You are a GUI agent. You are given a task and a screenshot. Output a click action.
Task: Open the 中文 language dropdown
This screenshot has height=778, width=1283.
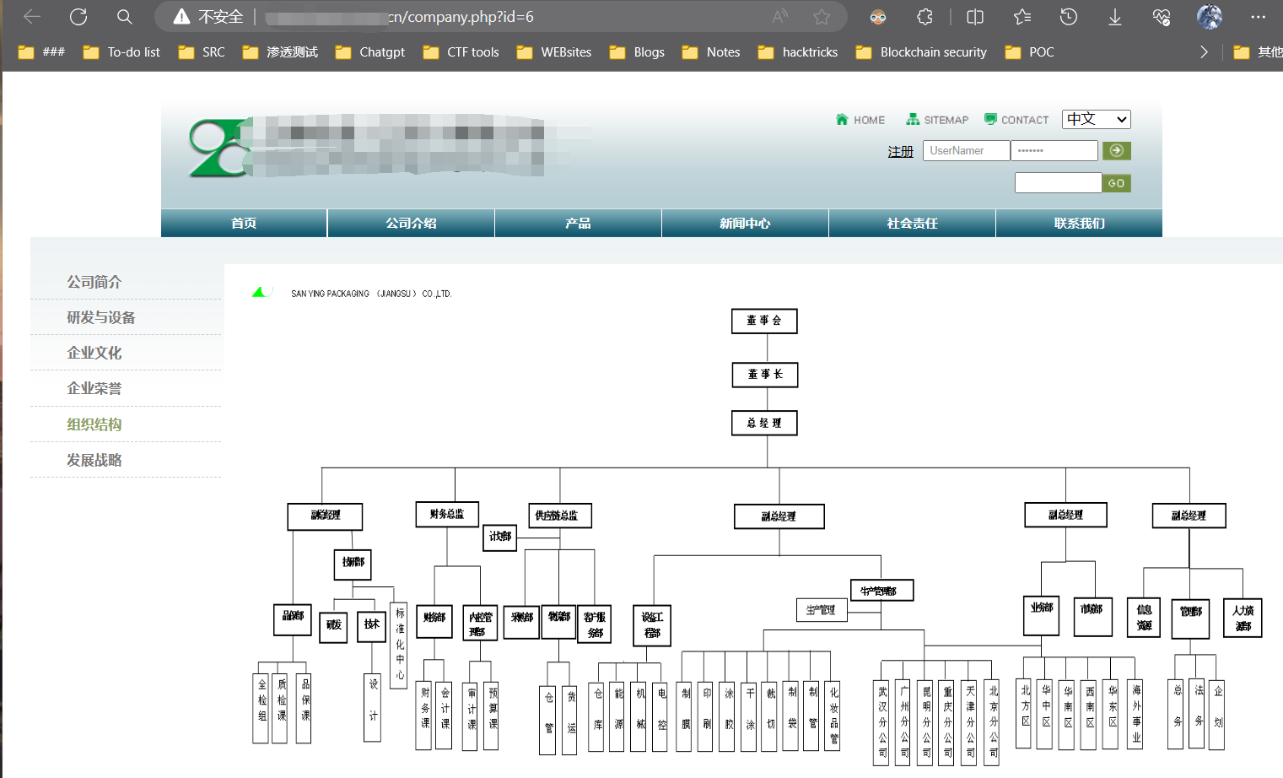point(1097,119)
